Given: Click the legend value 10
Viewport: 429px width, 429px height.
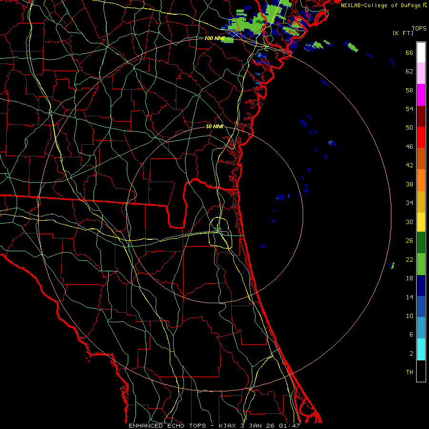Looking at the screenshot, I should pos(409,316).
